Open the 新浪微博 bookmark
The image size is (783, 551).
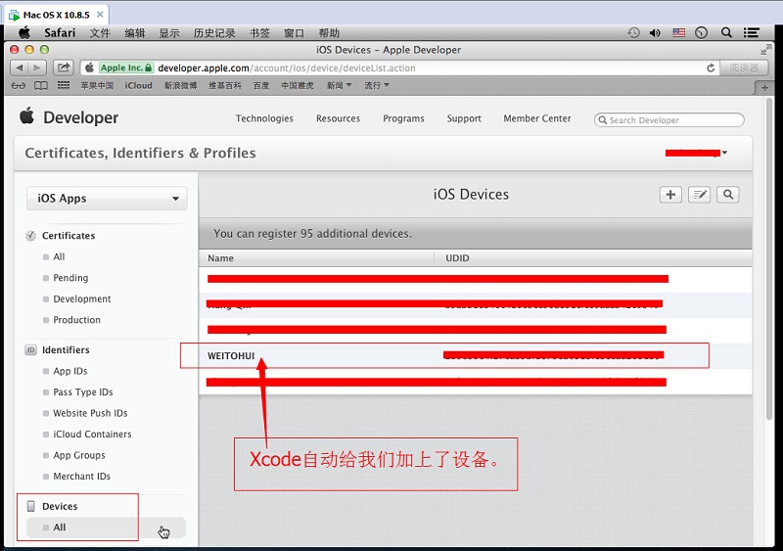[x=181, y=85]
